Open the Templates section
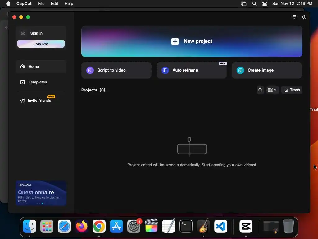 [41, 82]
